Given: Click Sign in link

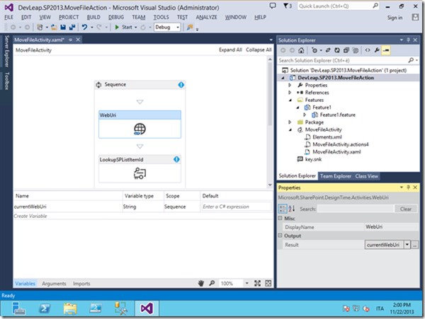Looking at the screenshot, I should pyautogui.click(x=395, y=18).
